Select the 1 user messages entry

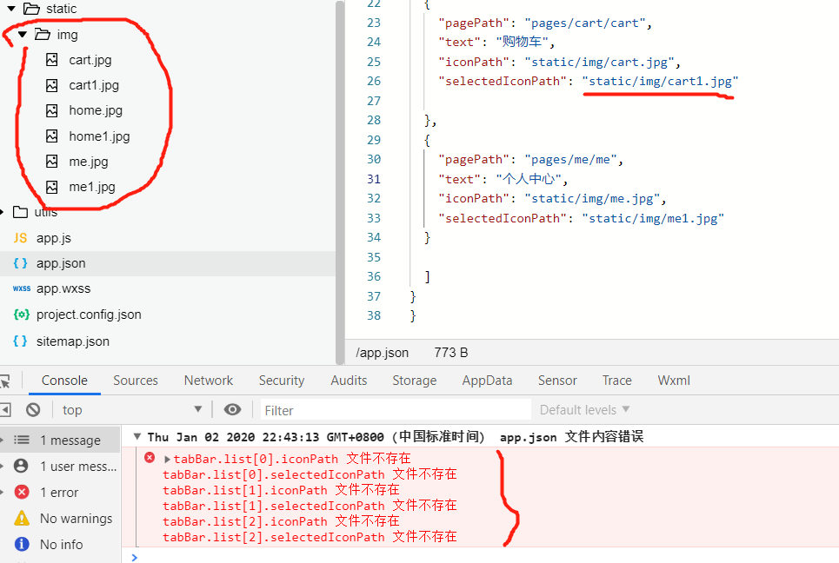[60, 467]
